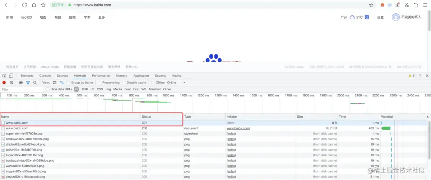Open About Baidu footer link
431x180 pixels.
tap(50, 67)
